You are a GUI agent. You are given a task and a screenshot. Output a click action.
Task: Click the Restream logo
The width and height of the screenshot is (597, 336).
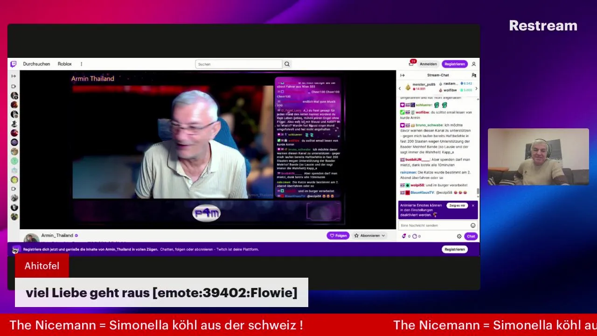543,26
